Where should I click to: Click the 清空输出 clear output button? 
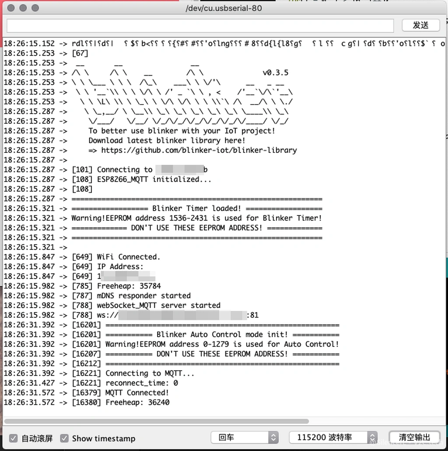[x=414, y=437]
